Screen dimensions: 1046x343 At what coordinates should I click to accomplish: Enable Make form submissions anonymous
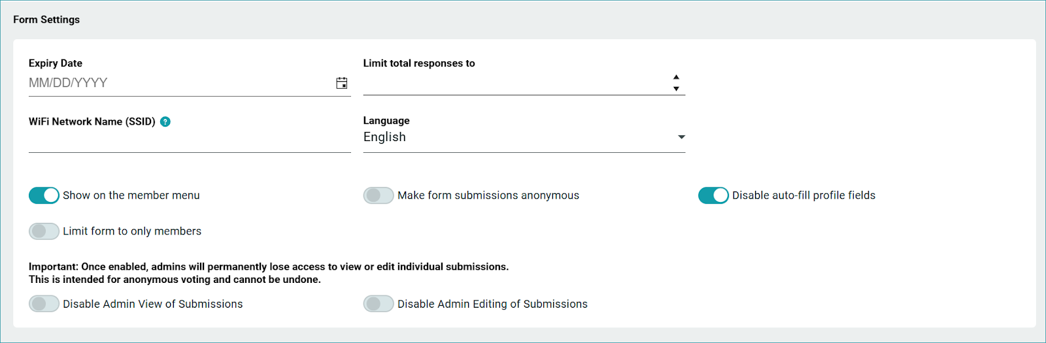click(x=379, y=195)
